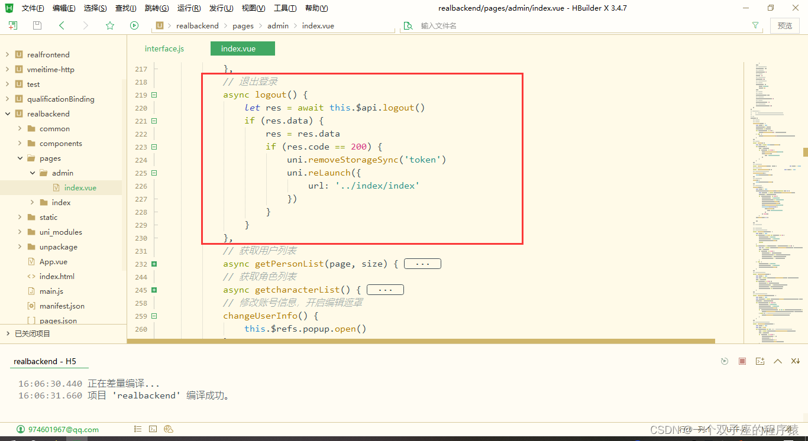808x441 pixels.
Task: Click the new file toolbar icon
Action: [x=13, y=25]
